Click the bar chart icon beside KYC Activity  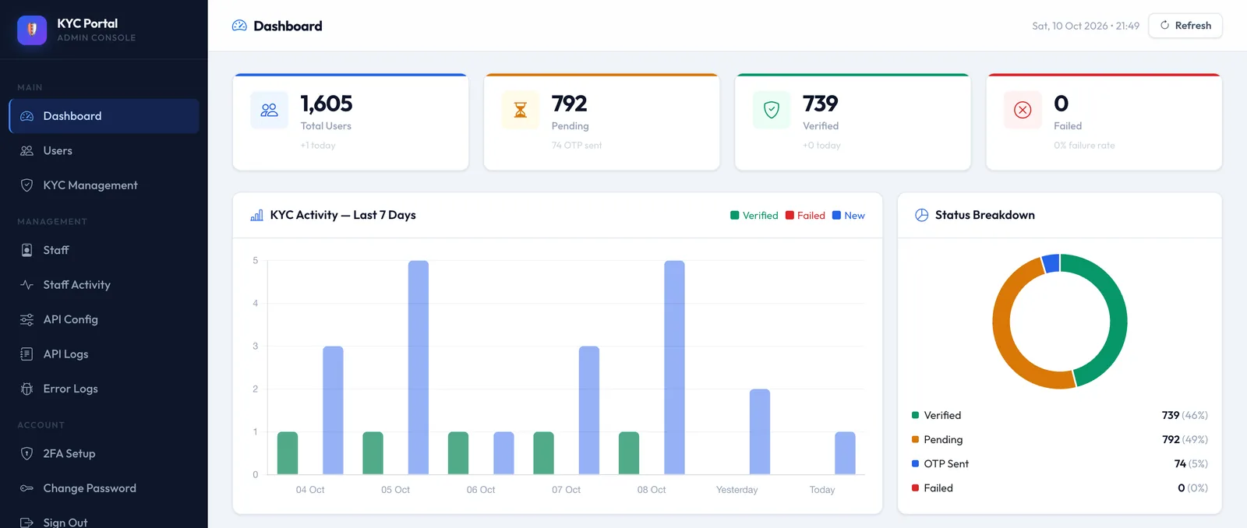tap(256, 215)
